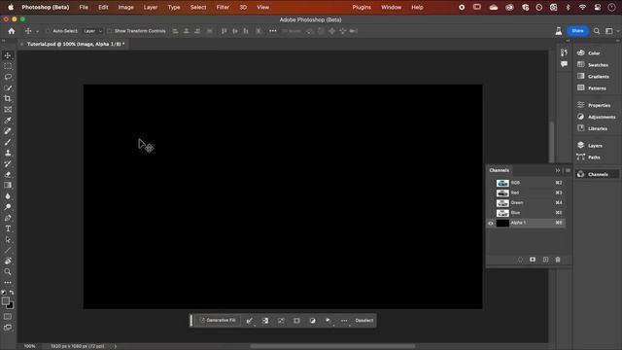The image size is (622, 350).
Task: Toggle visibility of Alpha 1 channel
Action: coord(491,223)
